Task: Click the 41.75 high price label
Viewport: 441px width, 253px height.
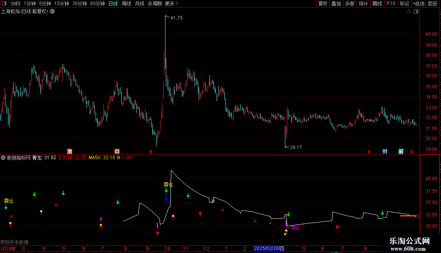Action: (x=177, y=18)
